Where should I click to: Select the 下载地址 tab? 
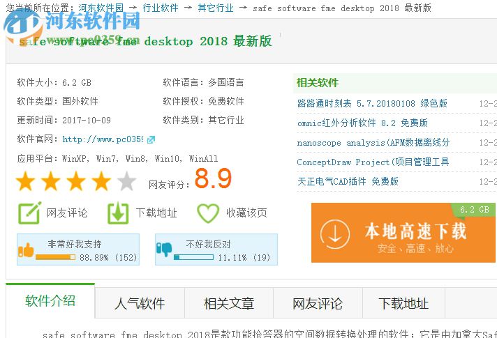tap(403, 303)
